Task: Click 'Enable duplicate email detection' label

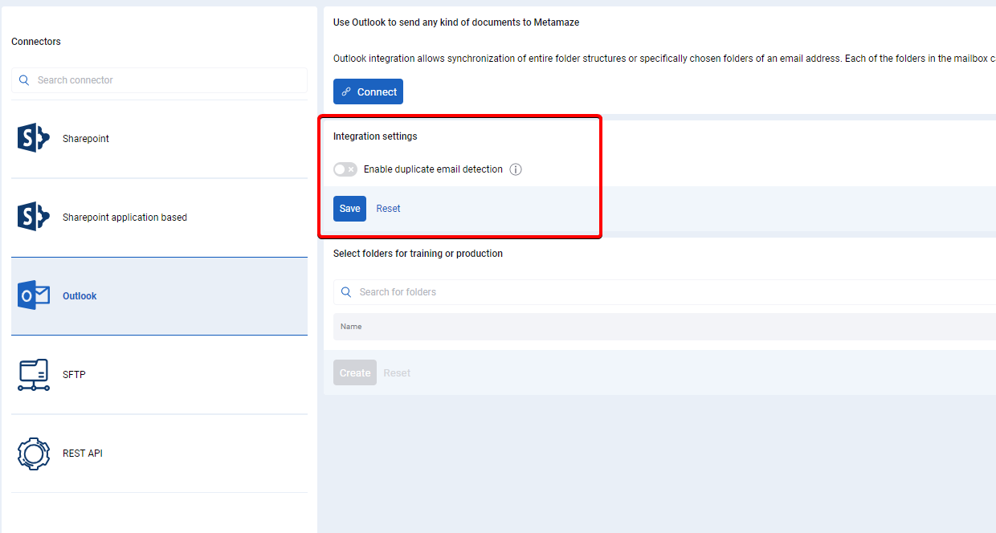Action: [433, 169]
